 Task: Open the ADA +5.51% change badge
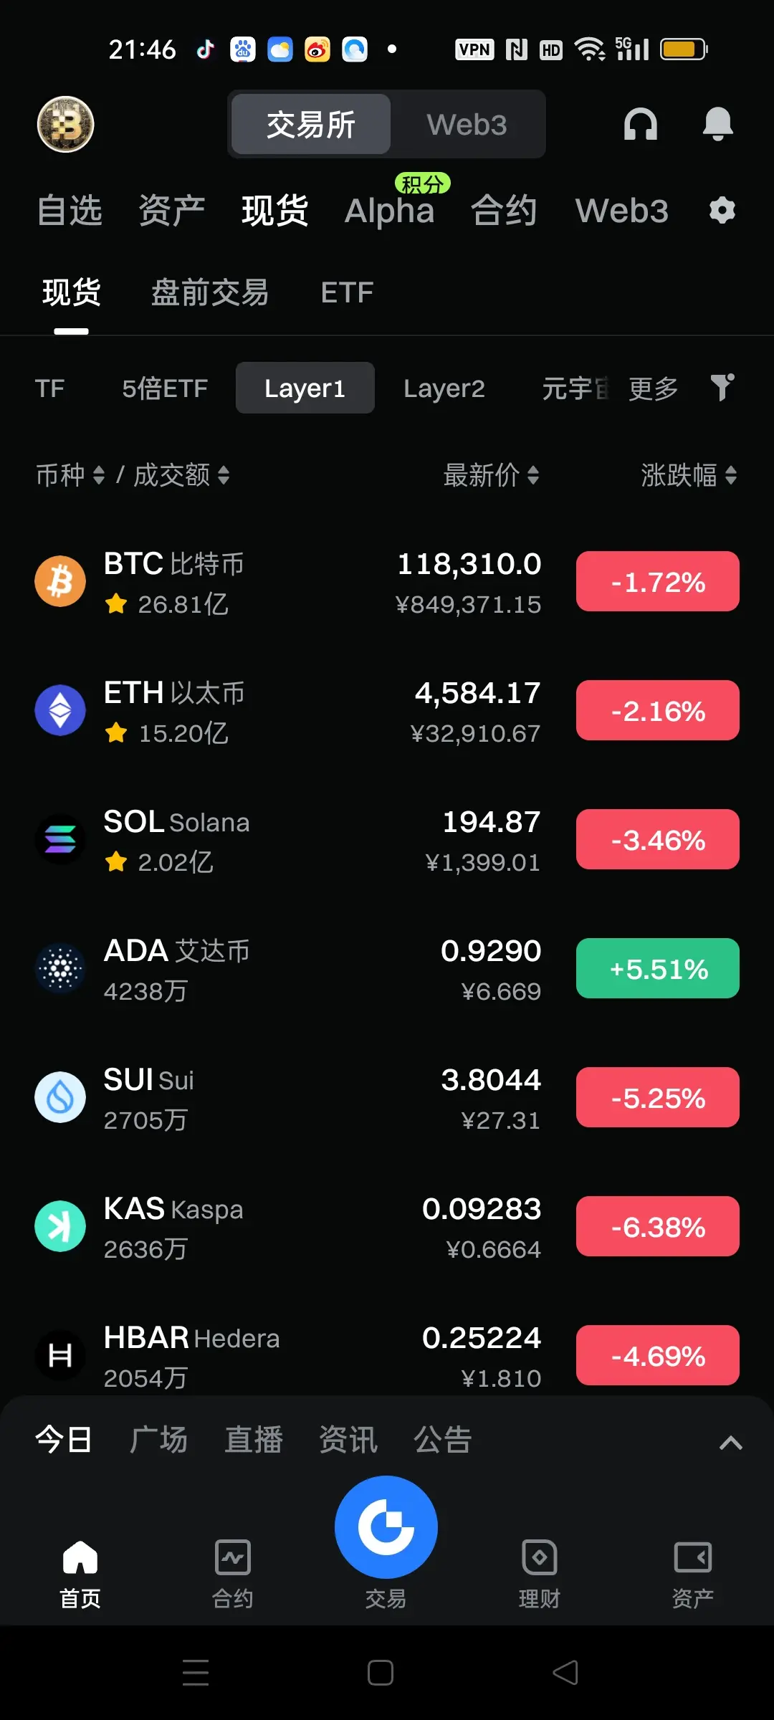658,968
